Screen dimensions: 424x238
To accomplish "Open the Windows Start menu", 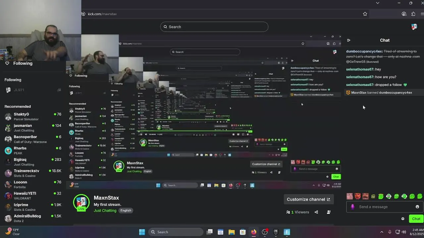I will pos(142,232).
